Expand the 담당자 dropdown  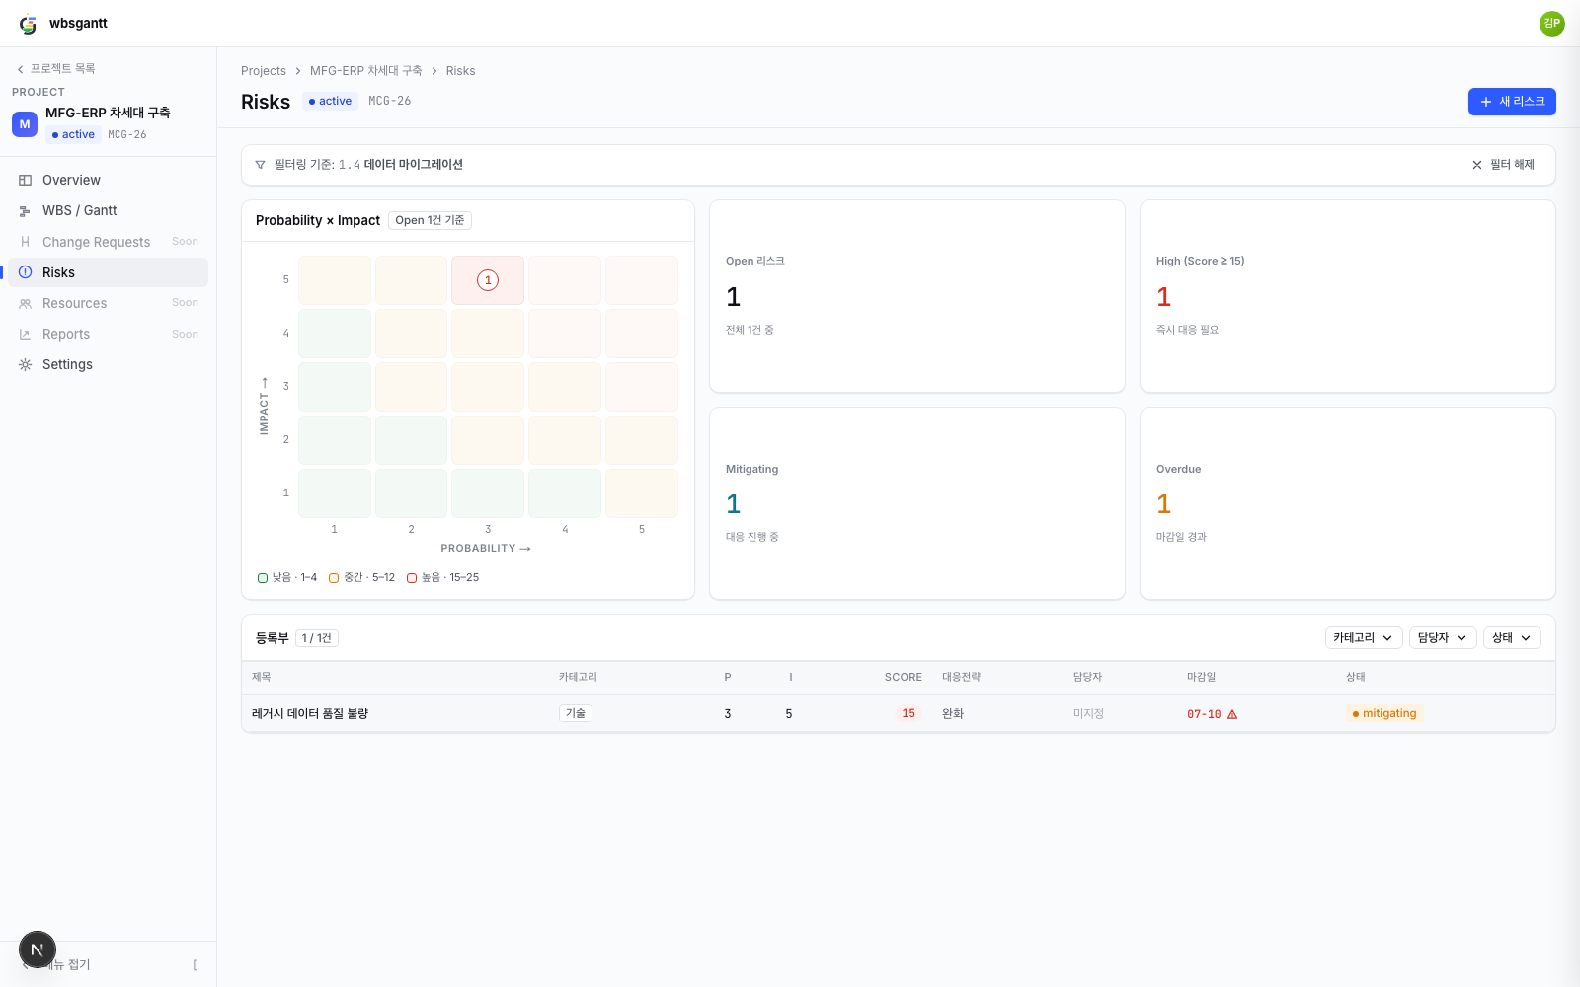pos(1443,638)
